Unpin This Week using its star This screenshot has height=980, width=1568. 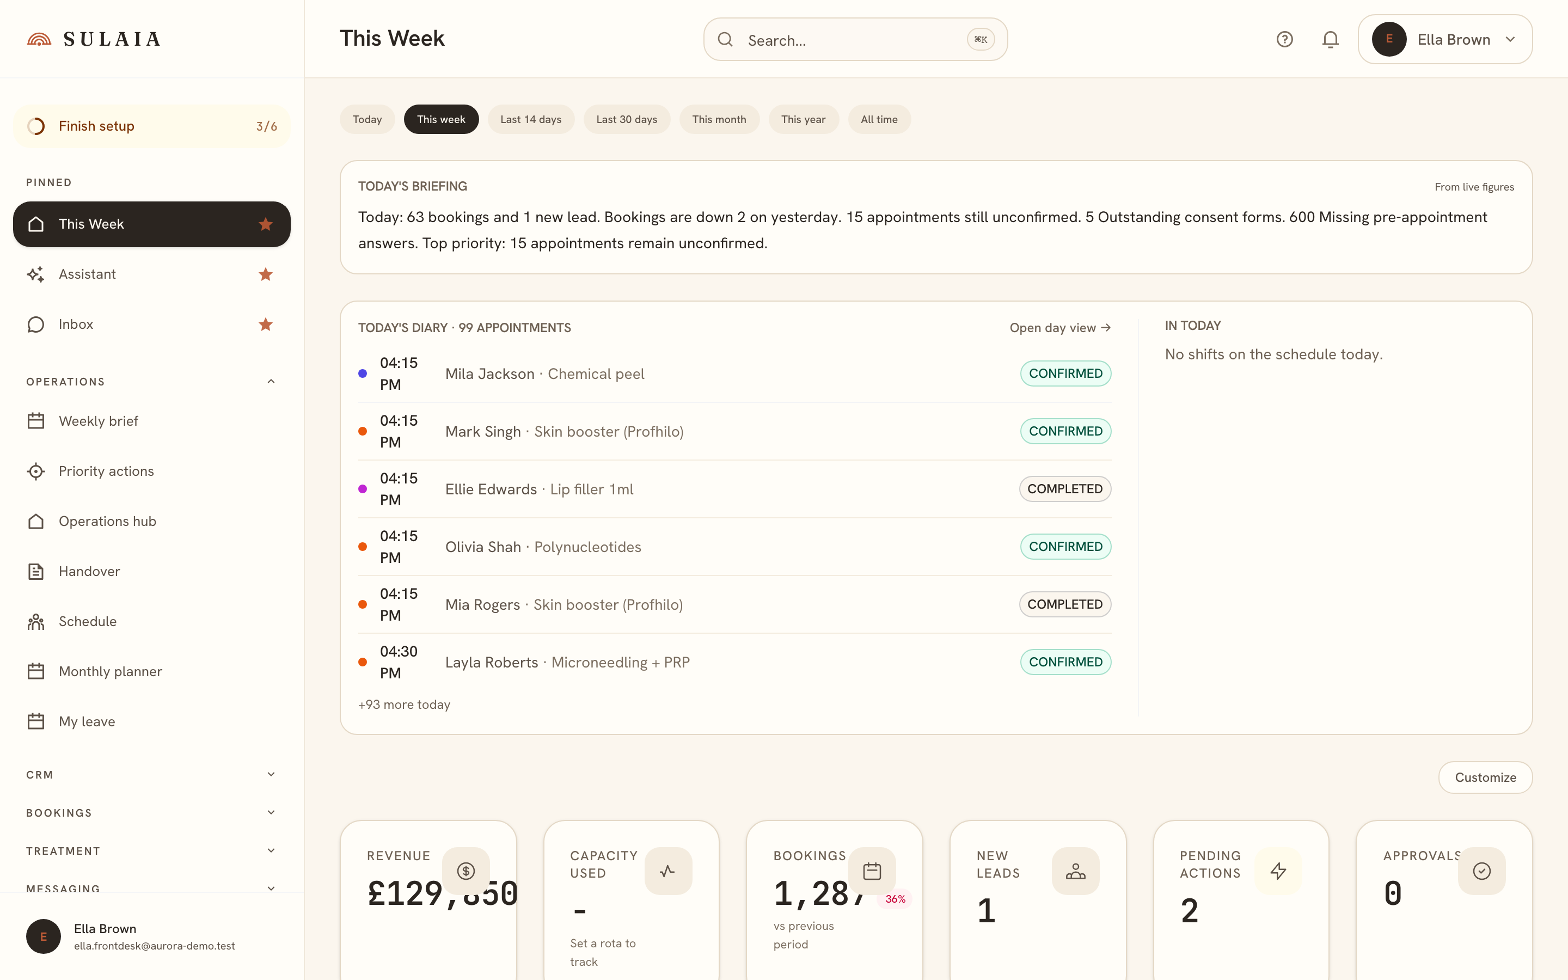[266, 224]
